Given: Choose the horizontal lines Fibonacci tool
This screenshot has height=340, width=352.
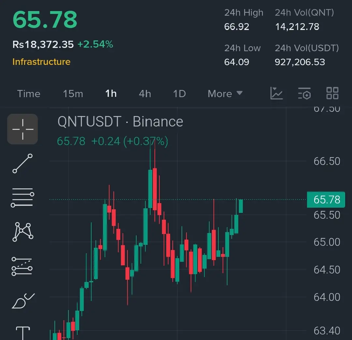Looking at the screenshot, I should point(22,198).
